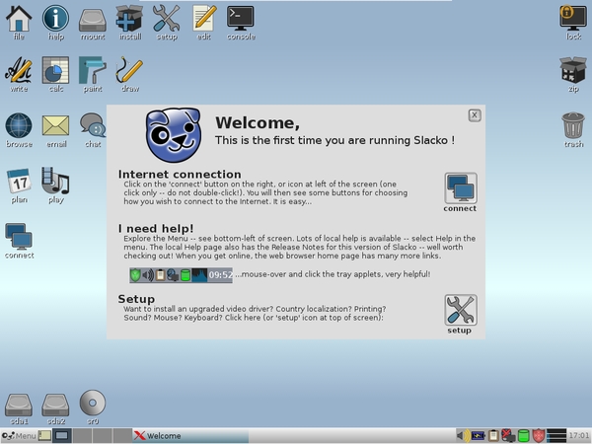Click the battery status tray icon
The height and width of the screenshot is (444, 592).
pos(478,436)
